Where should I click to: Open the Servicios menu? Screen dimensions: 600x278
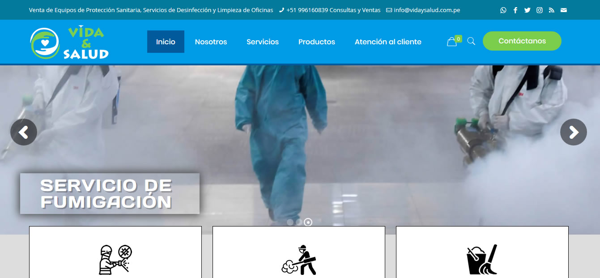tap(263, 42)
